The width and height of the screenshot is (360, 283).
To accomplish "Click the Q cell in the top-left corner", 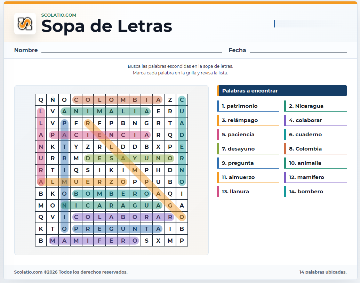I will click(41, 100).
